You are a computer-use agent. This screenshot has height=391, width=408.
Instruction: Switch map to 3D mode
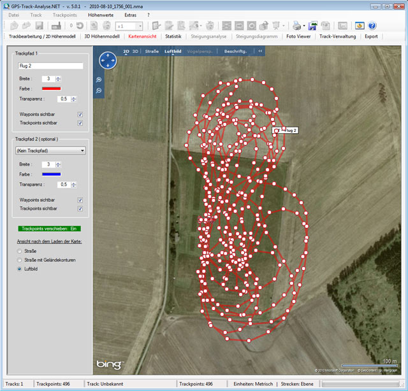coord(135,51)
